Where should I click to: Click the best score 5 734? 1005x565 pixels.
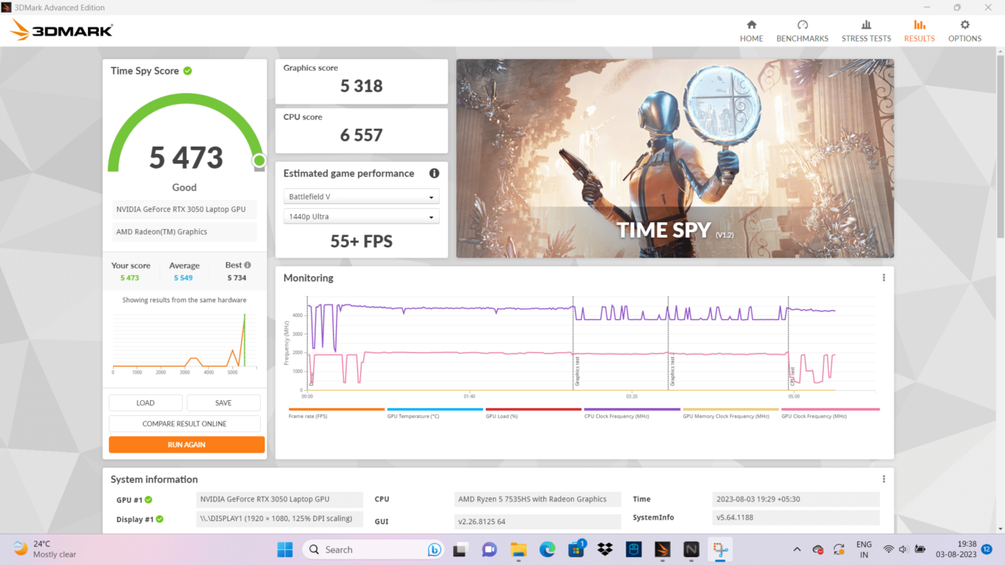pos(236,278)
